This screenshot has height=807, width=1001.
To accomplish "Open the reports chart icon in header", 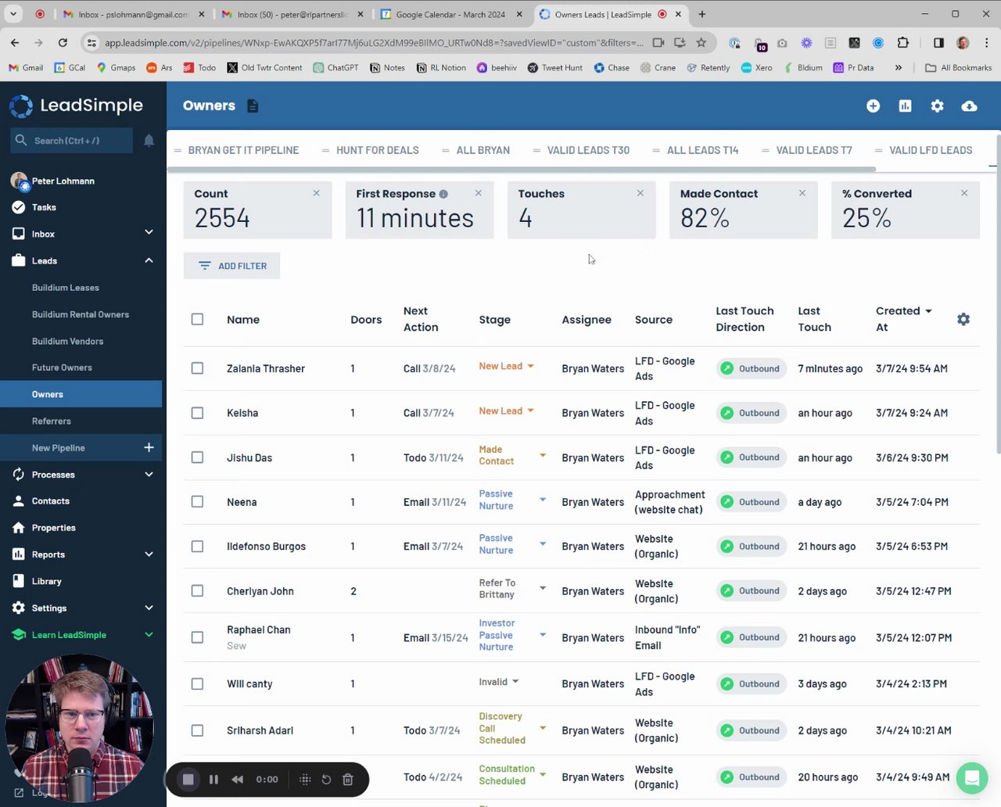I will [906, 106].
